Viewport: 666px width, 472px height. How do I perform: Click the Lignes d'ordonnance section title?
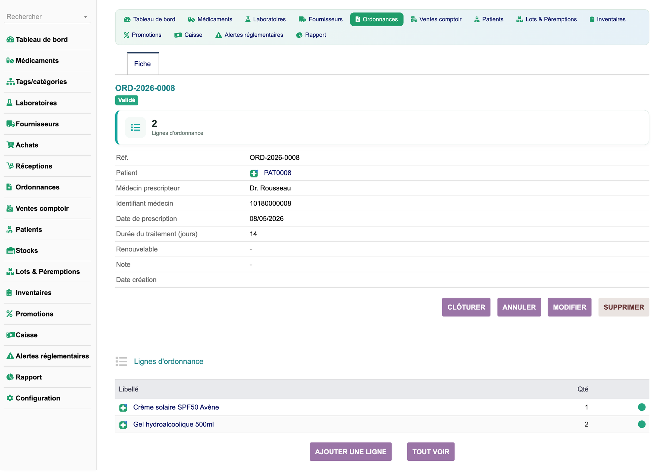(169, 362)
